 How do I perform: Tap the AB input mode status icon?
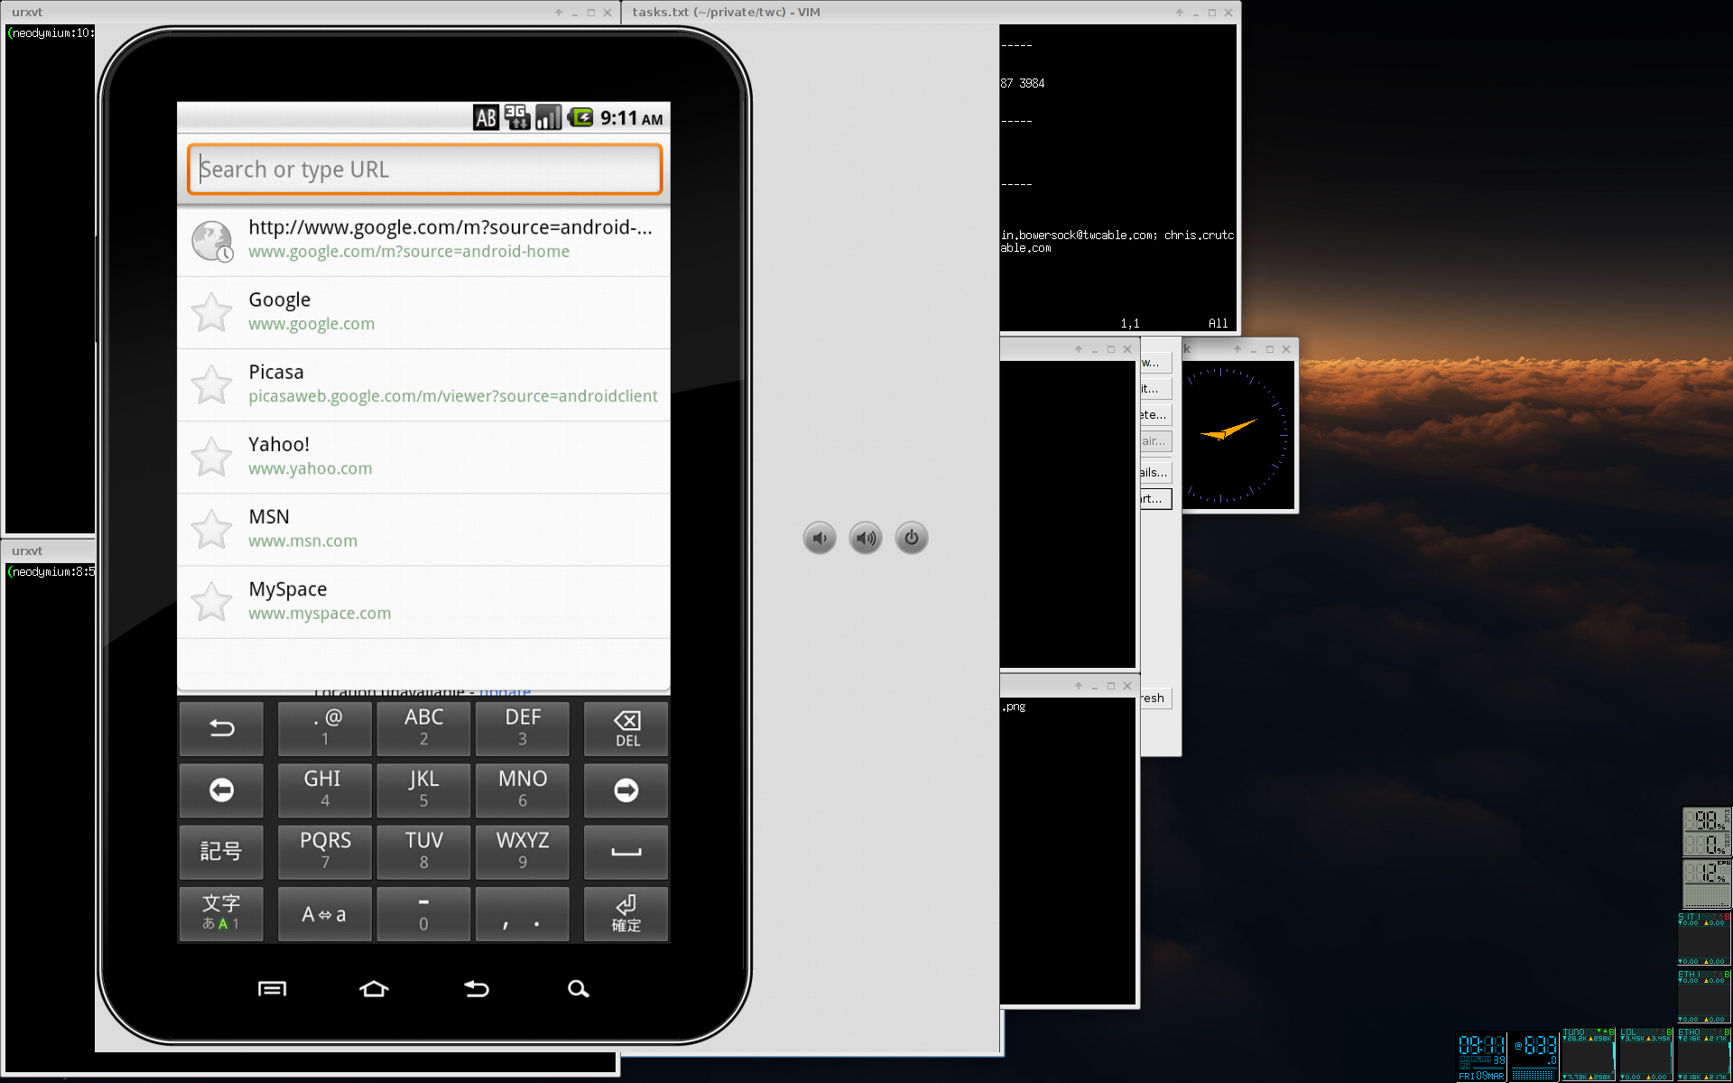pyautogui.click(x=486, y=117)
